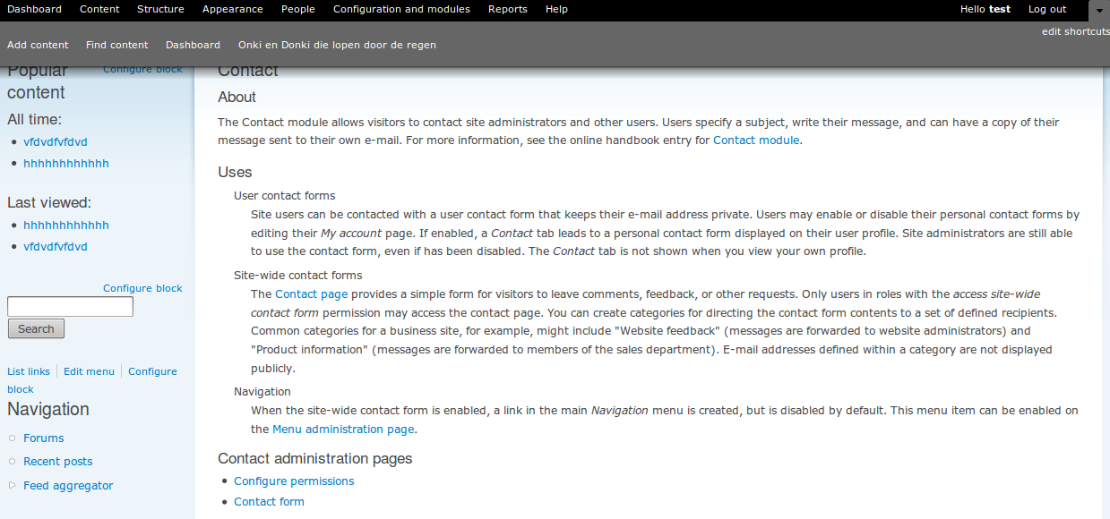Screen dimensions: 1110x519
Task: Click the Edit menu link
Action: [x=89, y=371]
